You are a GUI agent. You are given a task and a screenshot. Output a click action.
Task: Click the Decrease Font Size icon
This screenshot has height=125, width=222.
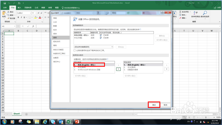42,13
